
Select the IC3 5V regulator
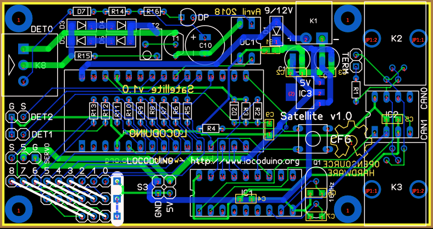coord(305,92)
